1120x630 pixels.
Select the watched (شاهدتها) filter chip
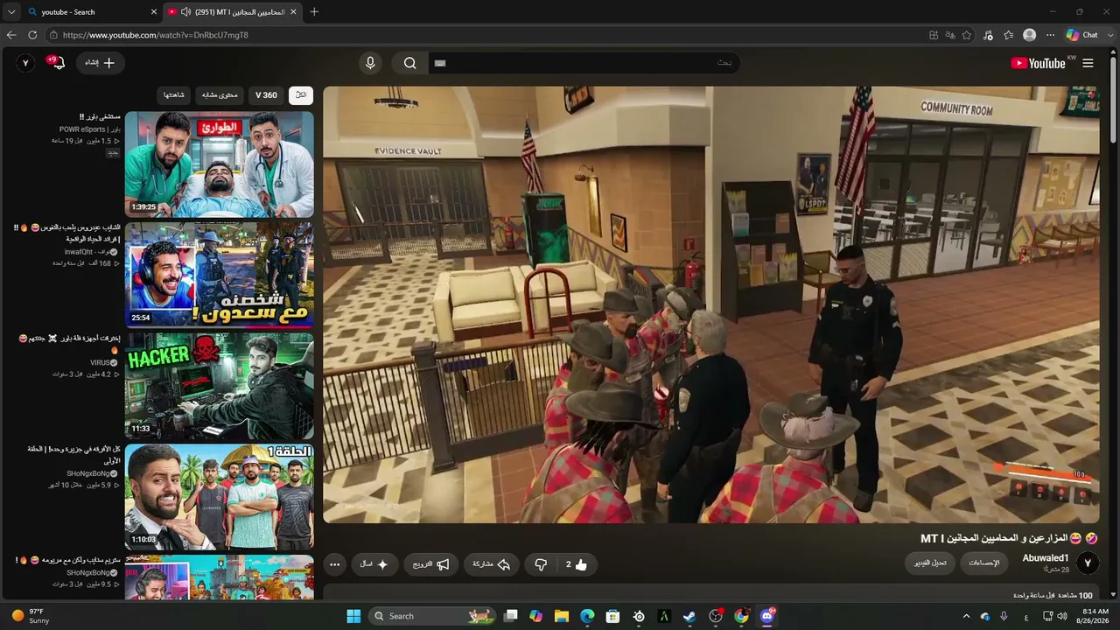coord(174,94)
